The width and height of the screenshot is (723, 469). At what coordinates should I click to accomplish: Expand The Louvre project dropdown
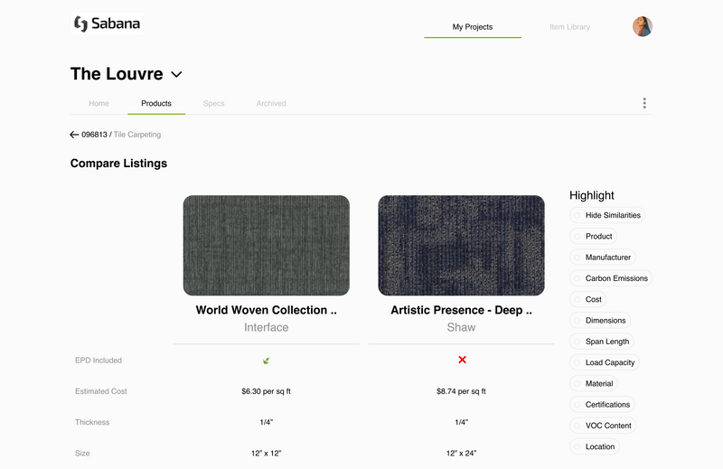tap(176, 74)
